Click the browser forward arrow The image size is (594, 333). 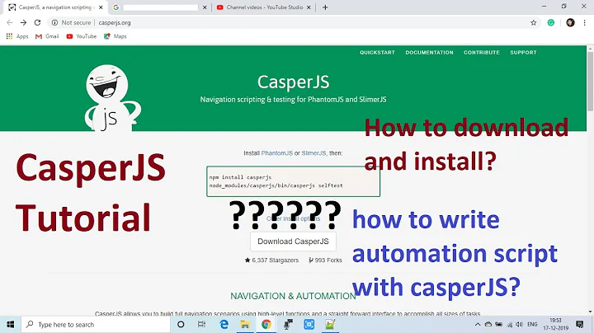(23, 23)
